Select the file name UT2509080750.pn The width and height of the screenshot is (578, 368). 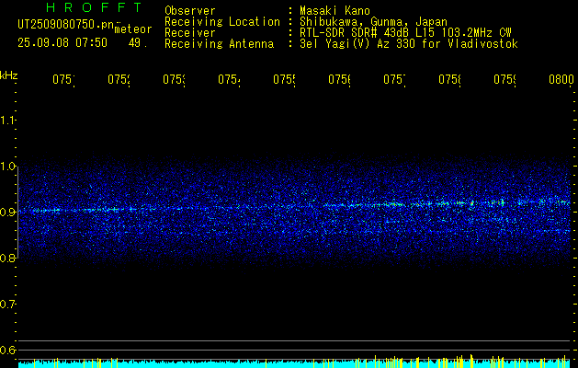(x=66, y=24)
